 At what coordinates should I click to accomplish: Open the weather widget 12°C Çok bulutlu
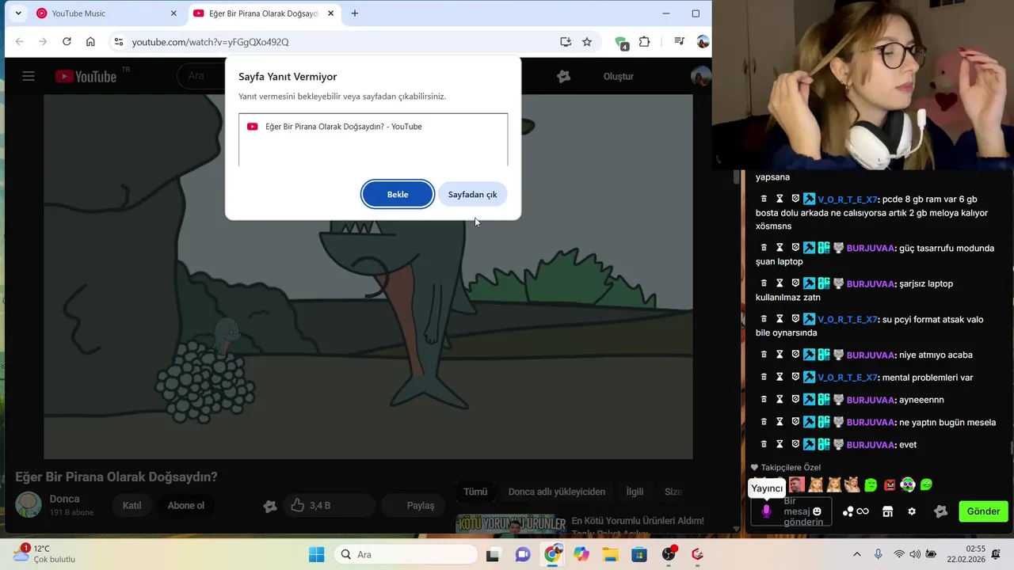[x=44, y=554]
